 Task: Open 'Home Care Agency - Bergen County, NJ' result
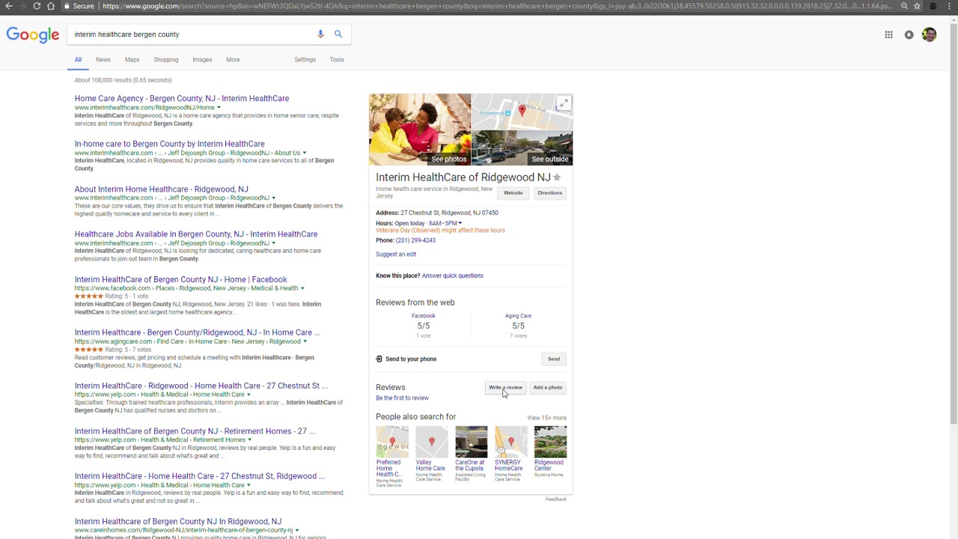coord(182,99)
